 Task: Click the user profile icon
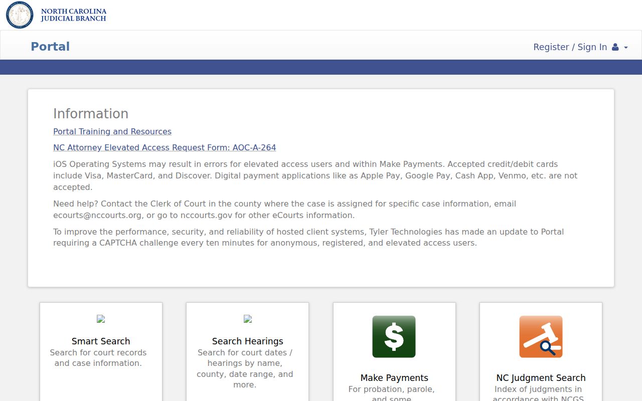coord(615,47)
